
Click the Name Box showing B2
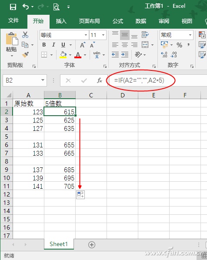25,80
